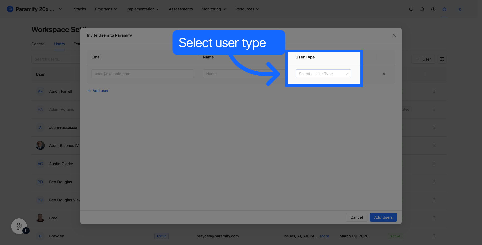Open the help question mark icon
Screen dimensions: 482x245
433,9
